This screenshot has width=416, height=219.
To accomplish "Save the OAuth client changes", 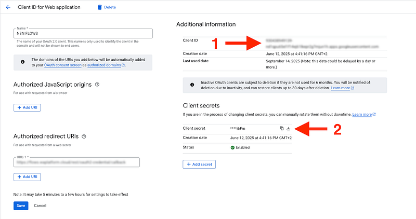I will click(21, 206).
